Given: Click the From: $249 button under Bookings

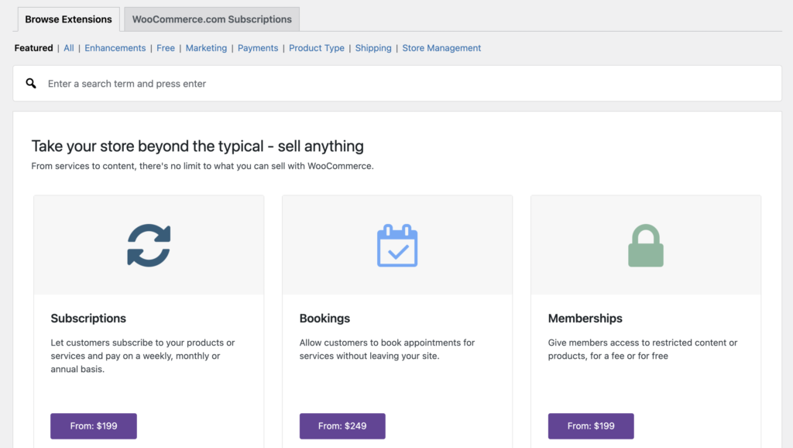Looking at the screenshot, I should click(x=342, y=426).
